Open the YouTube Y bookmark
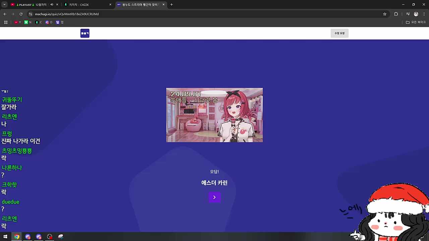Image resolution: width=429 pixels, height=241 pixels. [x=18, y=22]
